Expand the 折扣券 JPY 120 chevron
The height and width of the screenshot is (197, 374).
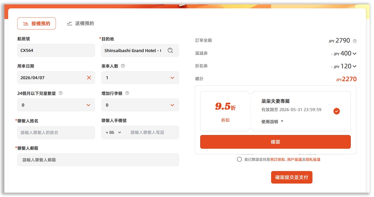click(355, 66)
